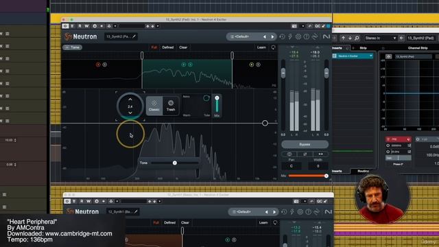This screenshot has height=247, width=439.
Task: Click the up arrow in channel settings toolbar
Action: coord(343,38)
